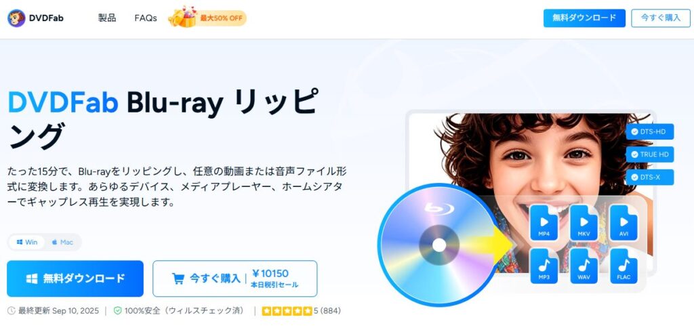Switch platform toggle to Mac

pos(62,242)
